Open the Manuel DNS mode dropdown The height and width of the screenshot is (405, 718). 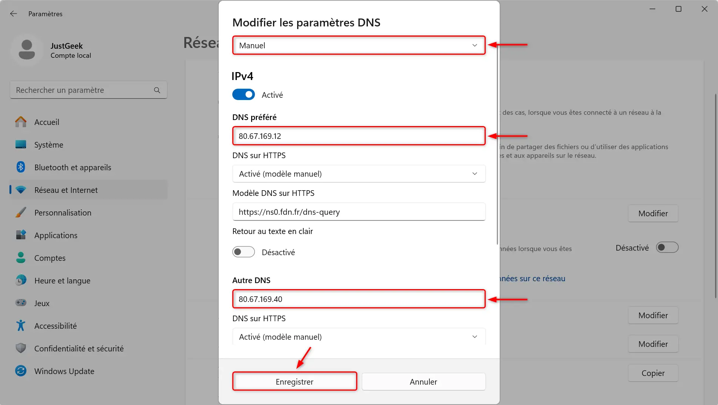click(x=359, y=45)
